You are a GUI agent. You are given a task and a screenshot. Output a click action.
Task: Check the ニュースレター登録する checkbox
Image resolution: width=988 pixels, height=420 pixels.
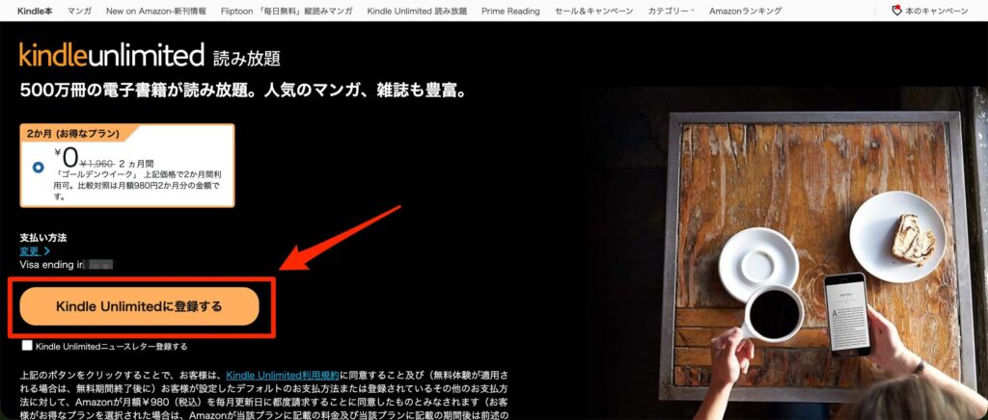point(27,345)
